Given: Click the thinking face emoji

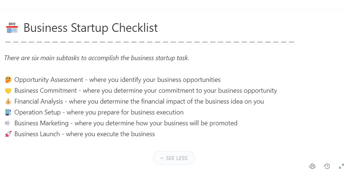Looking at the screenshot, I should 8,80.
